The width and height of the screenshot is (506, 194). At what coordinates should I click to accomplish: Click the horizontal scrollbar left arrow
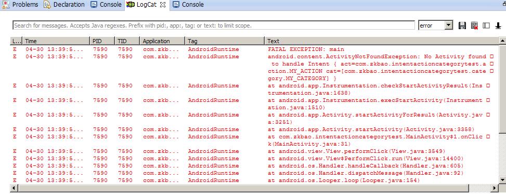14,188
